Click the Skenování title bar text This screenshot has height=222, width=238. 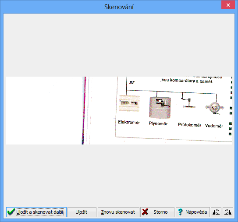click(119, 7)
